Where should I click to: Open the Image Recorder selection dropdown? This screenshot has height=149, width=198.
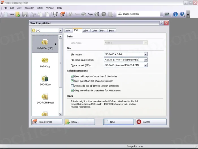(x=162, y=14)
